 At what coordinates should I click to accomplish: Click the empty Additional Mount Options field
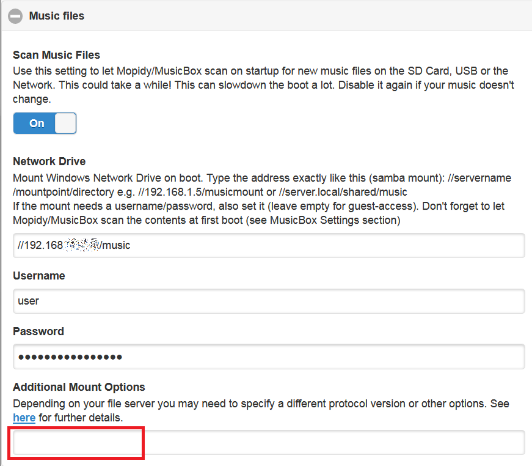[x=269, y=442]
